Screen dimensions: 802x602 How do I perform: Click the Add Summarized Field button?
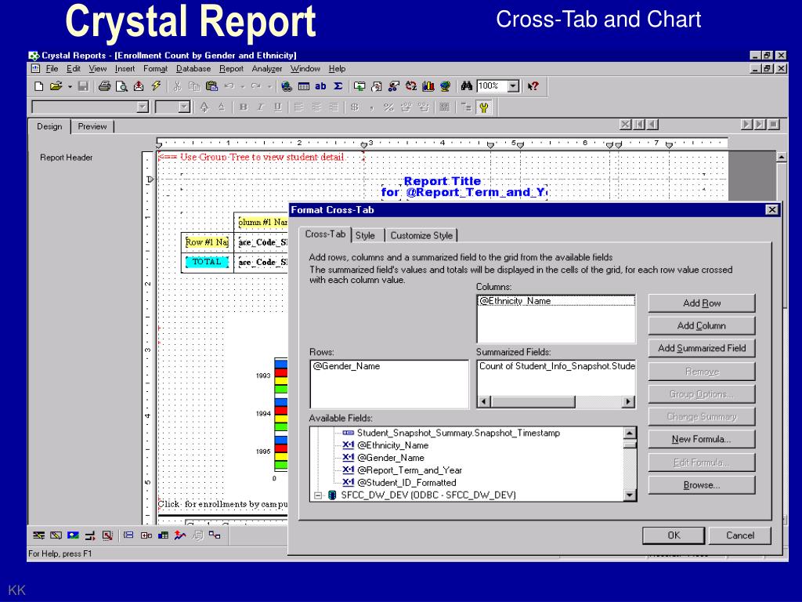(702, 348)
